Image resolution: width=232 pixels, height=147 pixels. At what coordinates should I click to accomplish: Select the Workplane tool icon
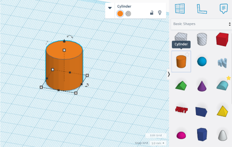[180, 9]
